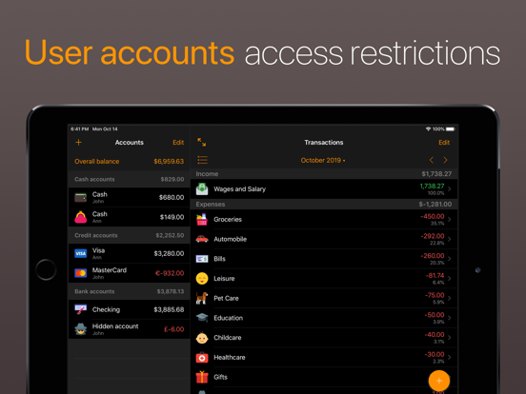Screen dimensions: 526x394
Task: Tap the $149.00 Cash balance for Ann
Action: tap(172, 217)
